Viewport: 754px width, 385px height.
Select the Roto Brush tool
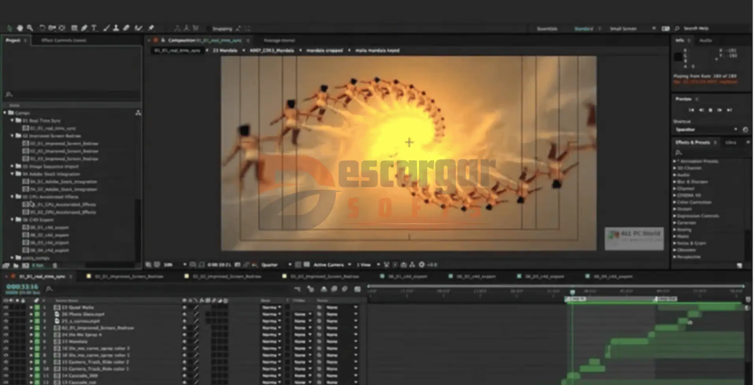[x=138, y=28]
